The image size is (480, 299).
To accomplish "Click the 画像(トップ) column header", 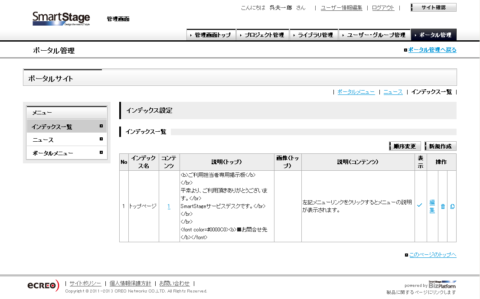I will (288, 162).
